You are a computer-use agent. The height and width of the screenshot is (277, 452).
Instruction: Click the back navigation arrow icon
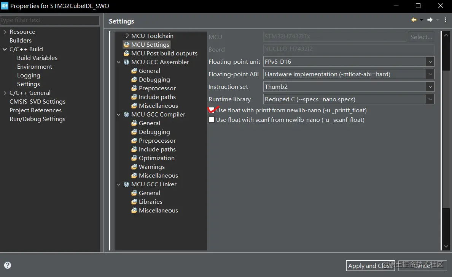414,20
